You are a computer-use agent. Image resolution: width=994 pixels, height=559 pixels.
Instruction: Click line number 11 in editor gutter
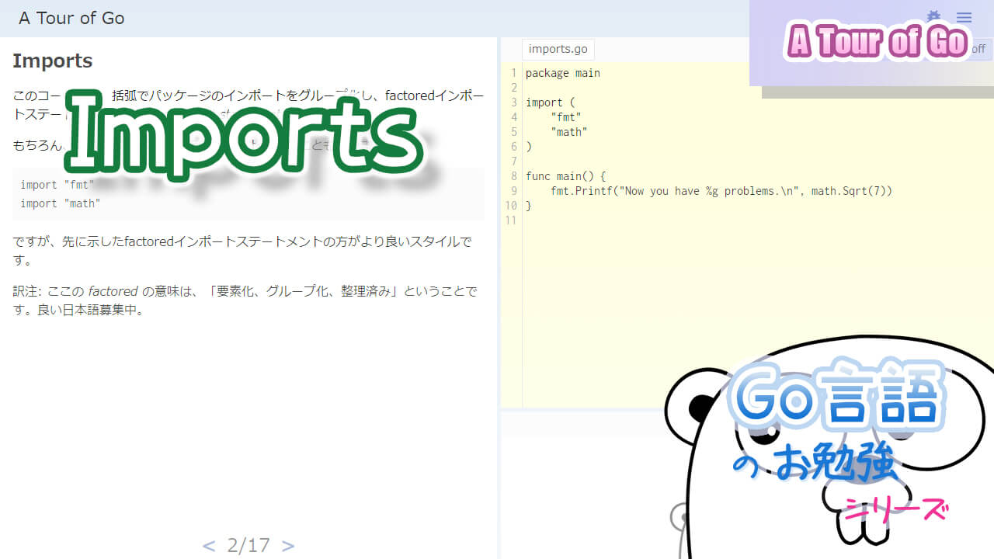pos(510,220)
